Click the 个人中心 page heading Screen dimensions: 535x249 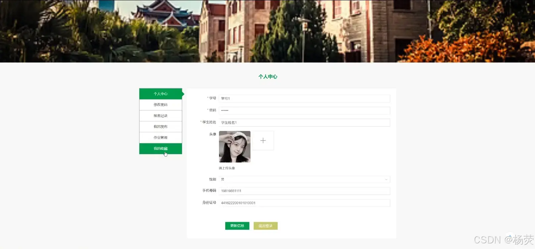268,77
